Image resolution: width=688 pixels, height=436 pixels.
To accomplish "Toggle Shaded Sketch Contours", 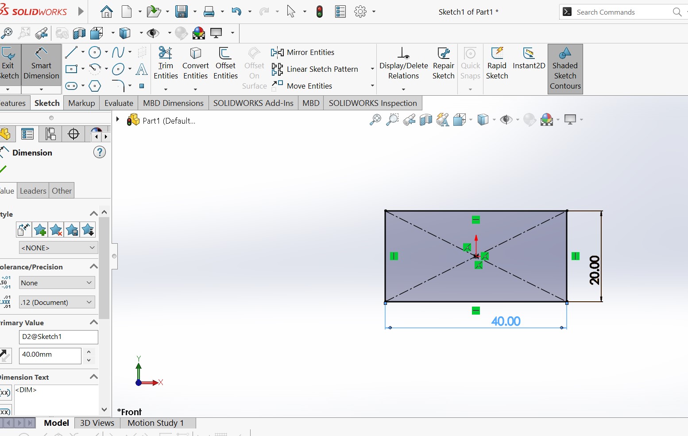I will click(565, 69).
